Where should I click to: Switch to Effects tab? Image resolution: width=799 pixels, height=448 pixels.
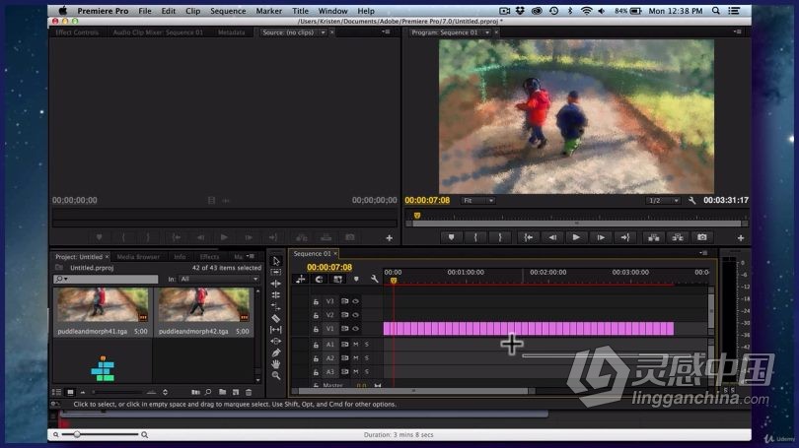[209, 257]
